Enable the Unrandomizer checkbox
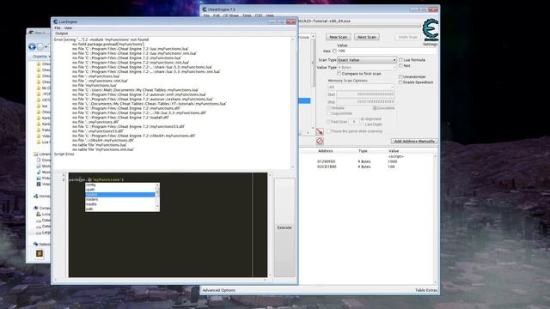Image resolution: width=550 pixels, height=309 pixels. click(400, 76)
